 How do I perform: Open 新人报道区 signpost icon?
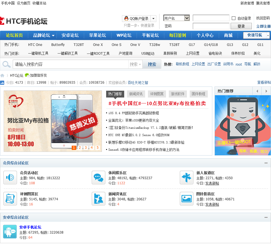click(187, 178)
